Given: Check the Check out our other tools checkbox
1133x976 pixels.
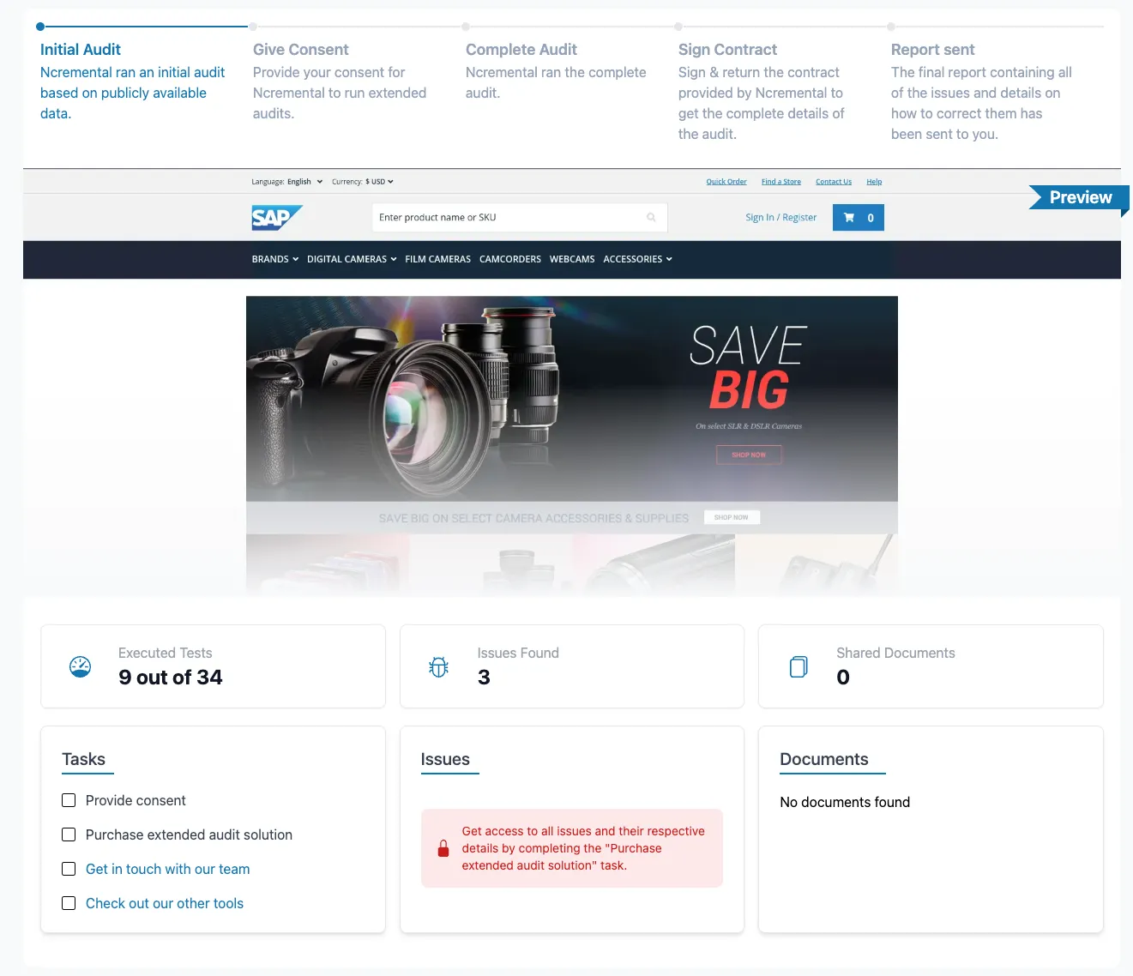Looking at the screenshot, I should pos(69,903).
